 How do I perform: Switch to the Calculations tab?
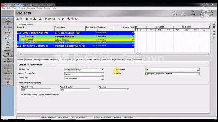pyautogui.click(x=137, y=59)
